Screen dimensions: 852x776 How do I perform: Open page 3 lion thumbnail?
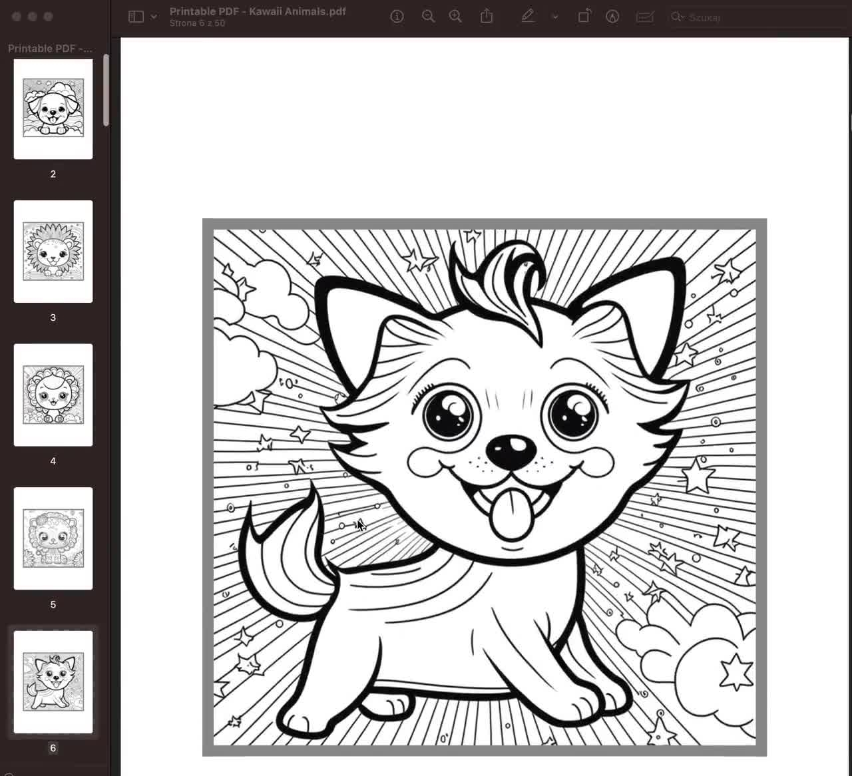coord(53,252)
